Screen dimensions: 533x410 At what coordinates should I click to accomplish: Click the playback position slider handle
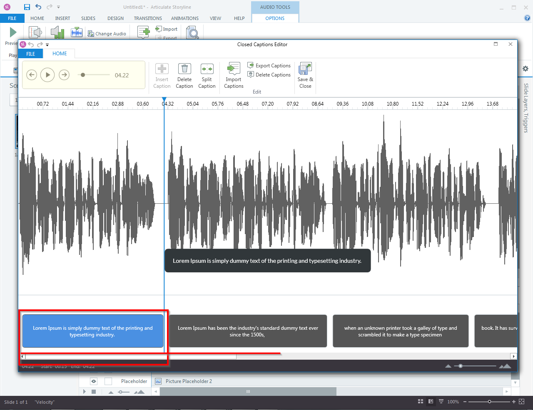pyautogui.click(x=83, y=75)
